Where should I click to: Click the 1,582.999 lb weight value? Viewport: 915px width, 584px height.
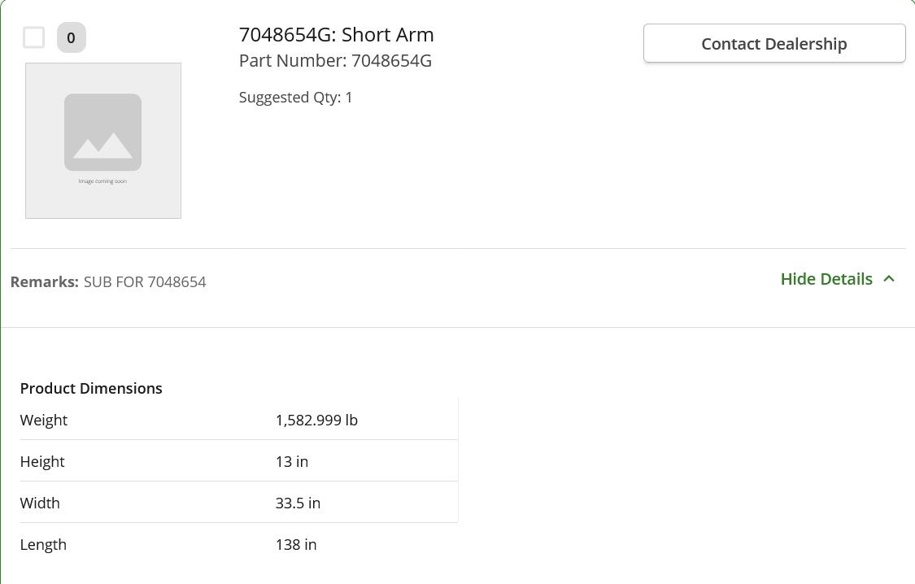pos(316,421)
